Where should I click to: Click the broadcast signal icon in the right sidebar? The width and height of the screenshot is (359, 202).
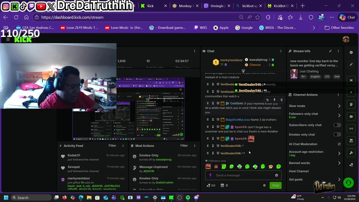pyautogui.click(x=351, y=128)
